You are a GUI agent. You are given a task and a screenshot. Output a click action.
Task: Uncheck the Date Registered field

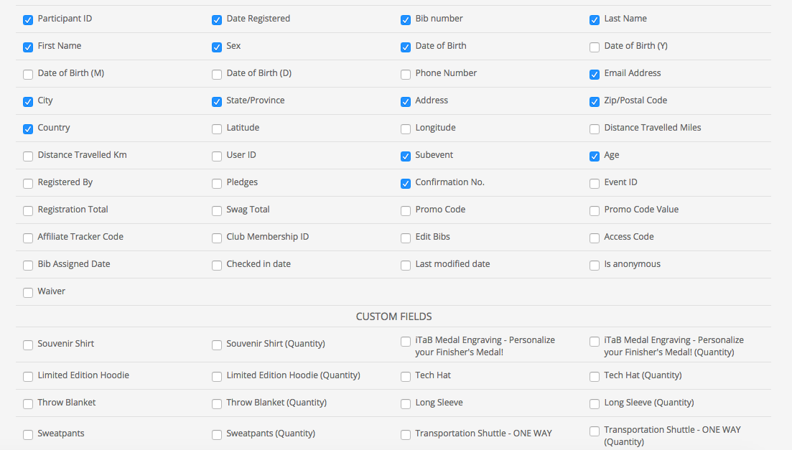[217, 20]
